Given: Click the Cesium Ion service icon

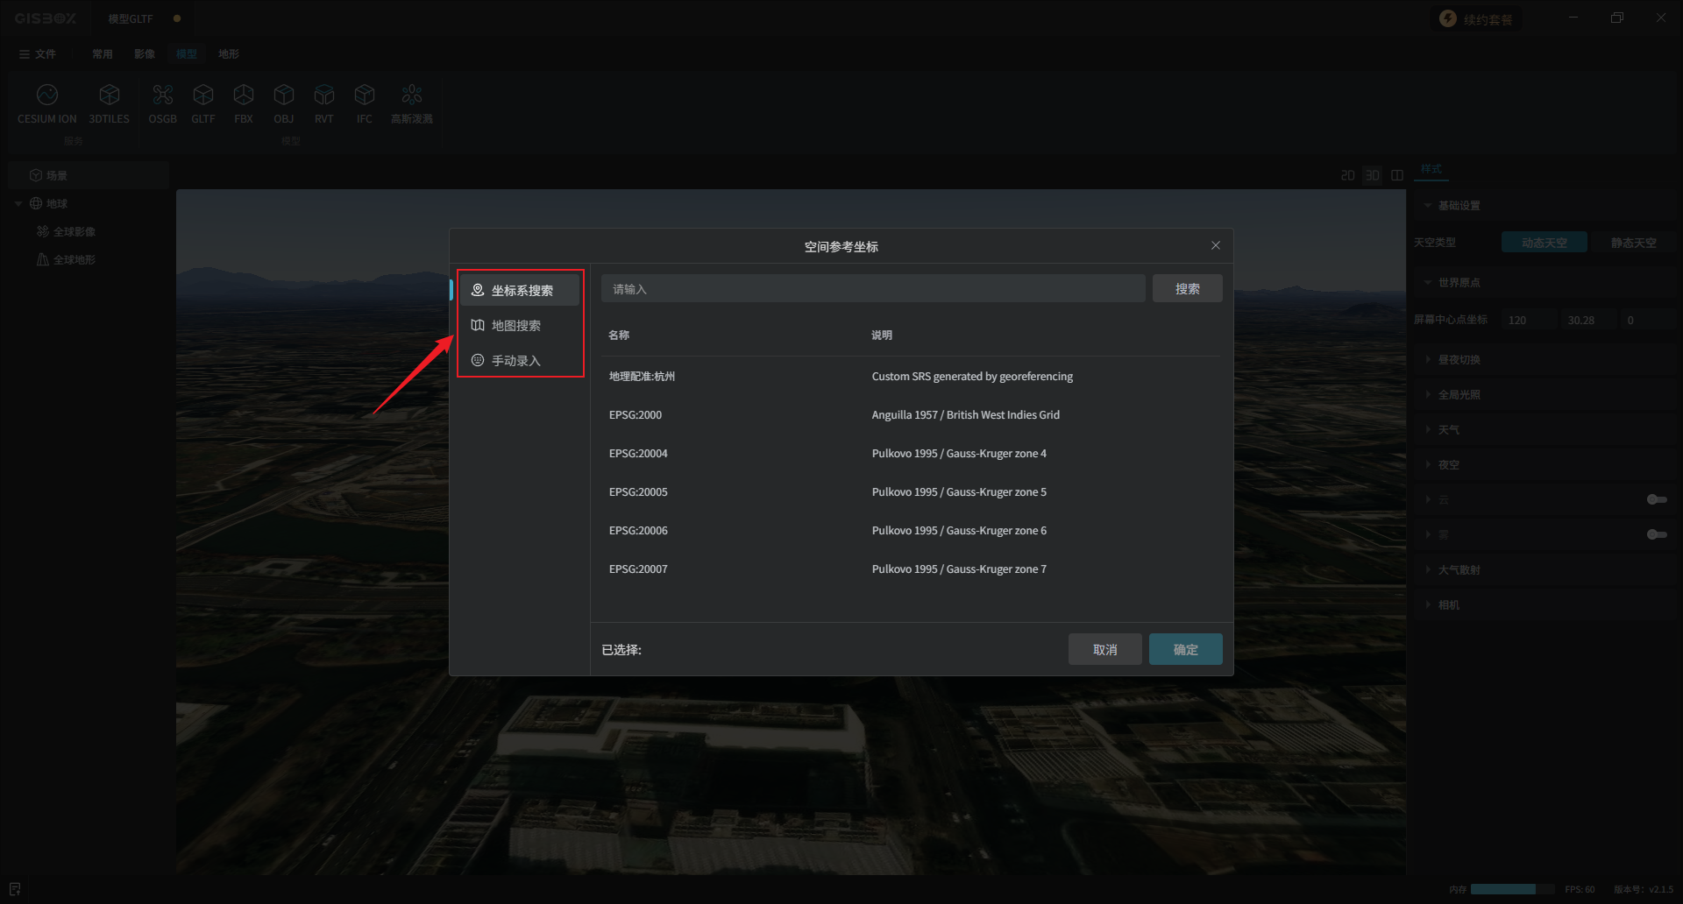Looking at the screenshot, I should [47, 95].
